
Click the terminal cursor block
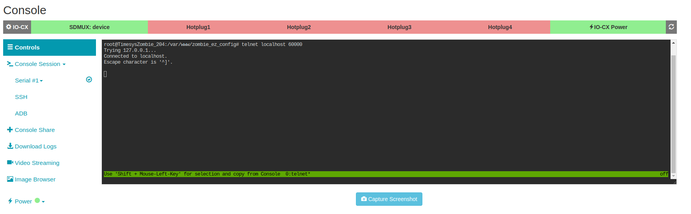[105, 74]
